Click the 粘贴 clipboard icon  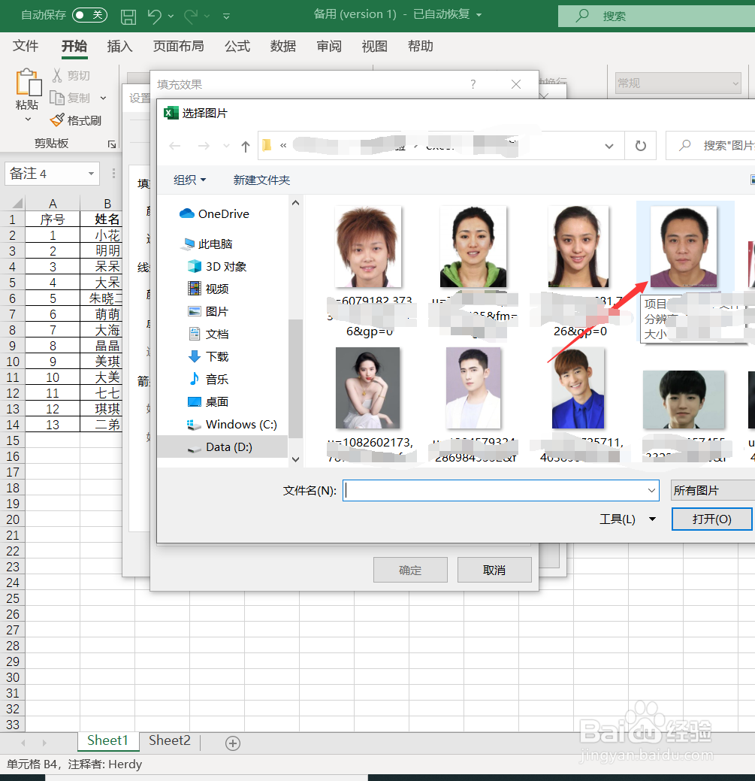pos(29,82)
